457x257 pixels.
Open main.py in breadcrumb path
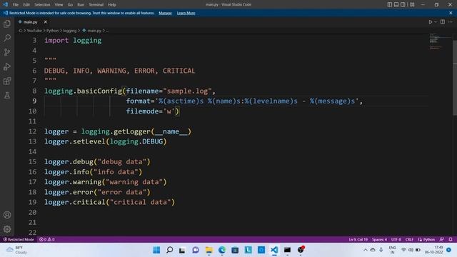coord(94,31)
